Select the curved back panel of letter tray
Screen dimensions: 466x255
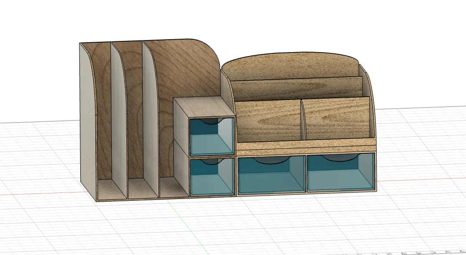(290, 66)
